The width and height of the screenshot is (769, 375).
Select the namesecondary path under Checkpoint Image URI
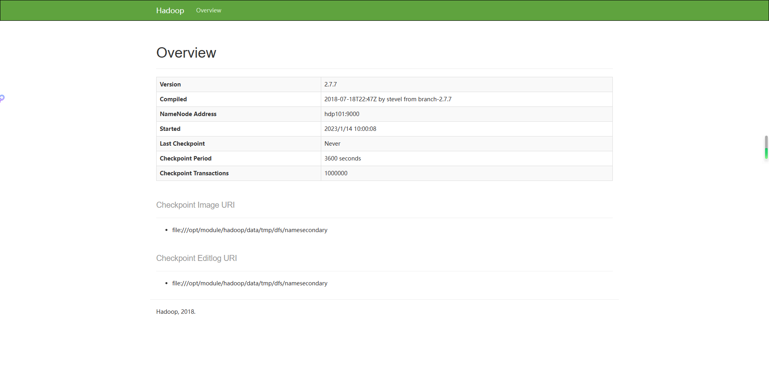pyautogui.click(x=250, y=230)
